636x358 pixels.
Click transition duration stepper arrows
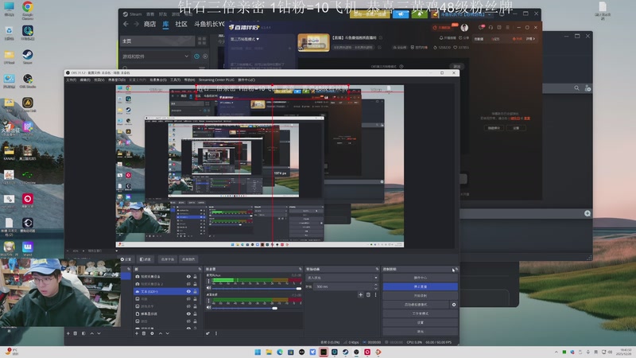coord(375,286)
